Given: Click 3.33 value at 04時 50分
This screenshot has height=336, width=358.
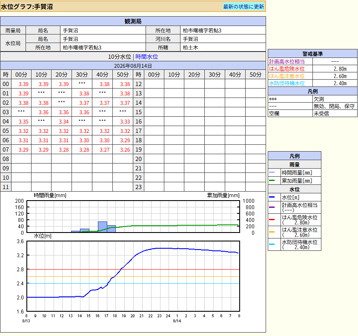Looking at the screenshot, I should click(x=125, y=121).
